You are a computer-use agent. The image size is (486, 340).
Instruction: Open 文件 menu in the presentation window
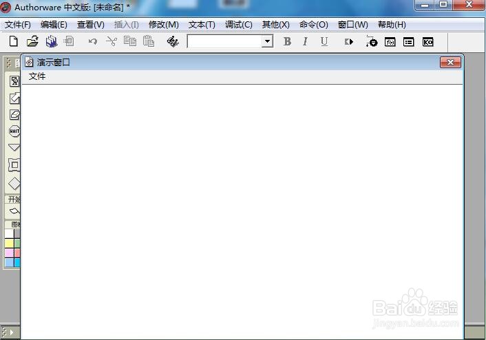click(x=37, y=76)
